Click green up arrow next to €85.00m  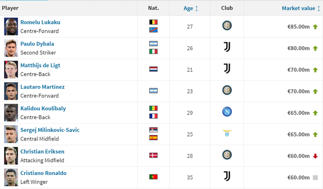click(x=315, y=27)
